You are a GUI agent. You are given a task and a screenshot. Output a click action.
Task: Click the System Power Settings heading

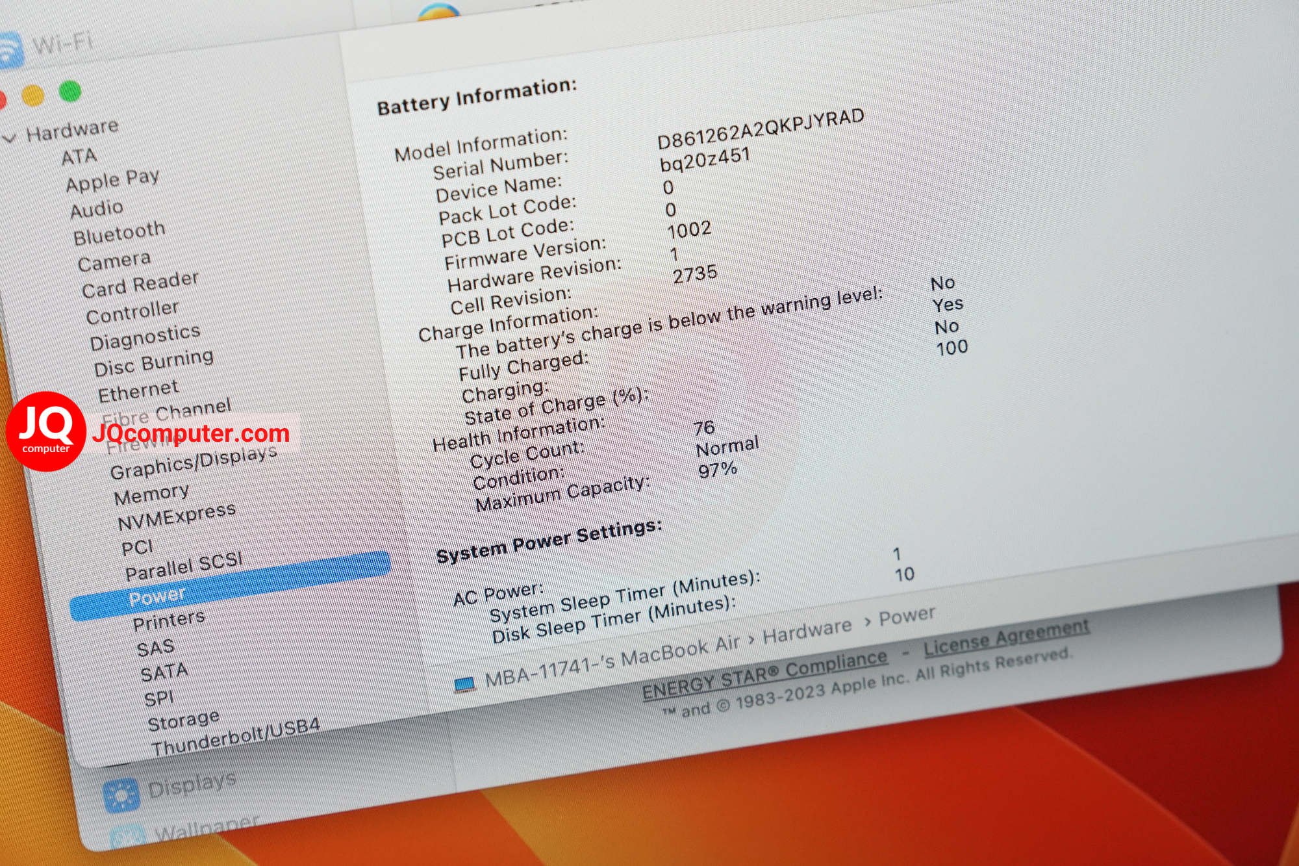549,541
